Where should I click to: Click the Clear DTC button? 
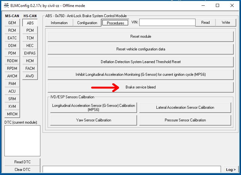tap(23, 170)
